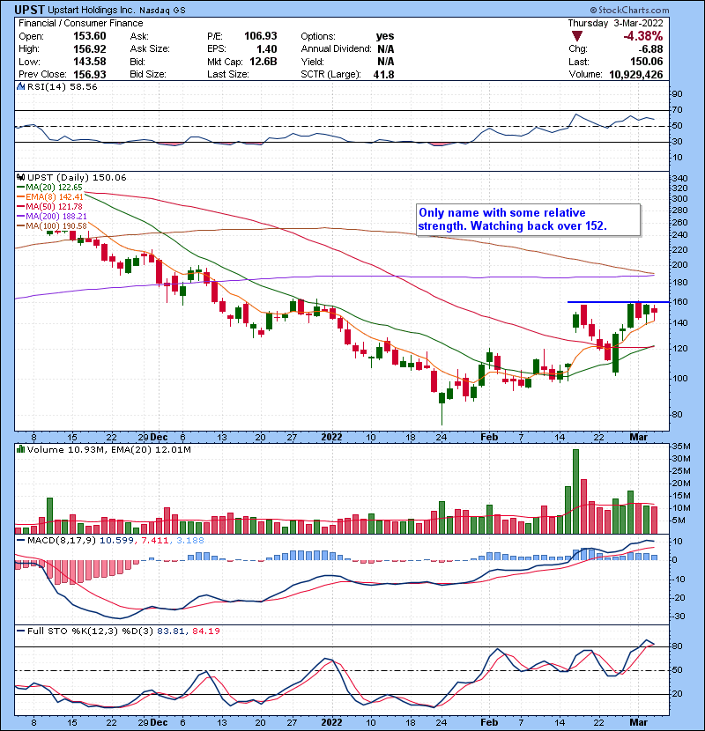The image size is (705, 731).
Task: Click the StockCharts.com copyright label
Action: coord(629,11)
